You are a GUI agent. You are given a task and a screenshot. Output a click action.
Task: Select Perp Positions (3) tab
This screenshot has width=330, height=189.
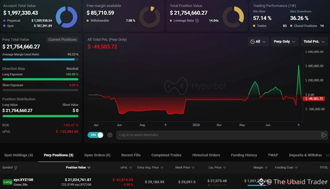click(x=58, y=155)
